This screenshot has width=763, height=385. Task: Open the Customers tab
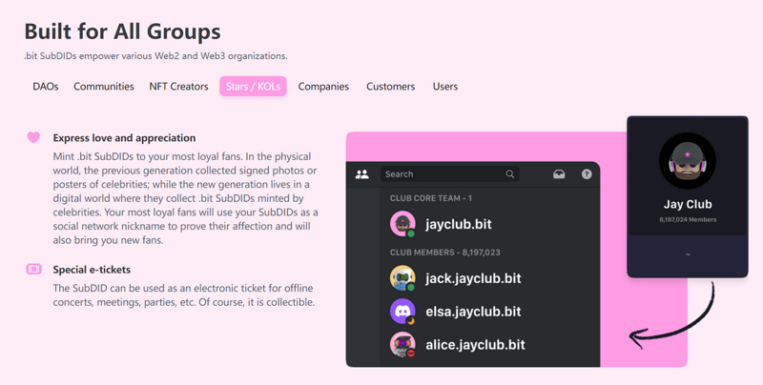(391, 87)
